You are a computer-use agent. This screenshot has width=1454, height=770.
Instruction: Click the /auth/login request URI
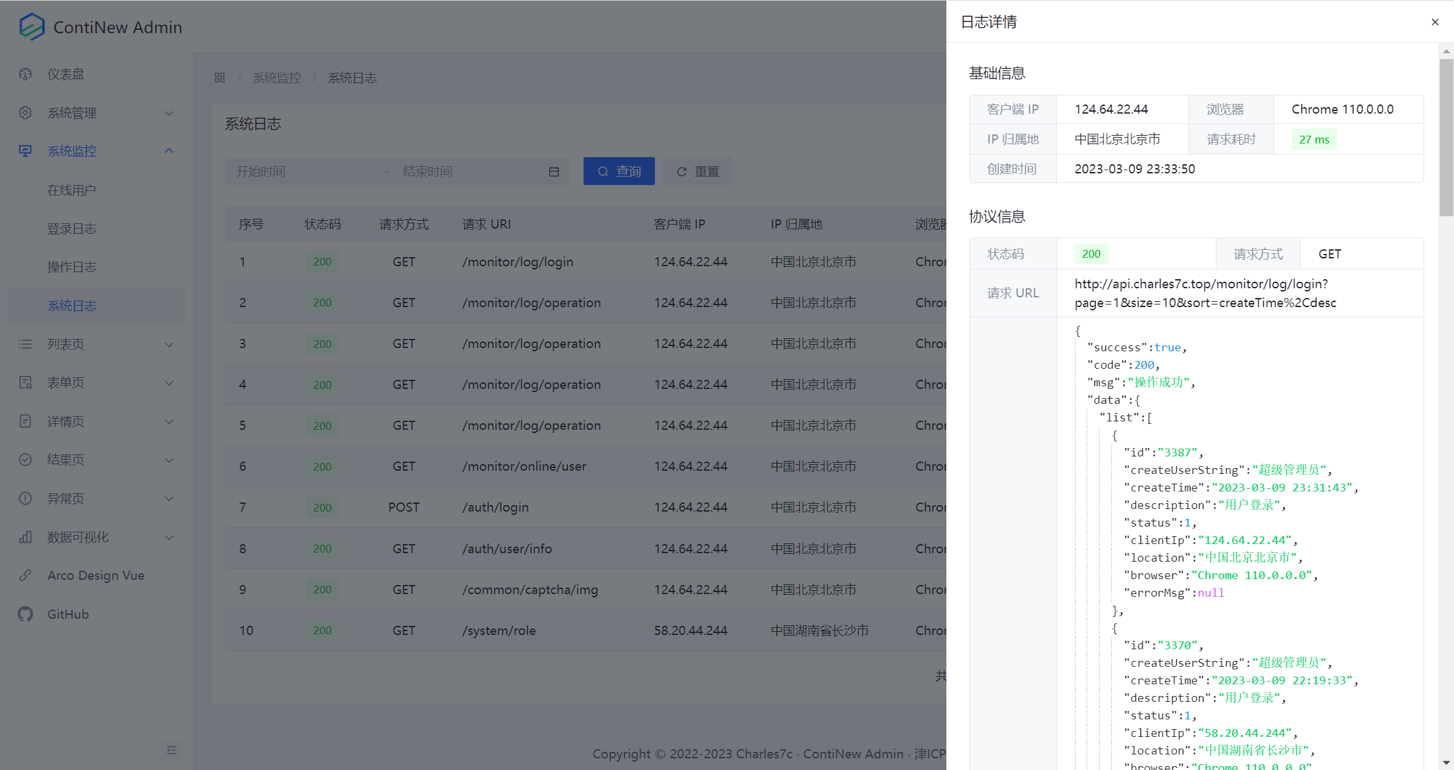[495, 507]
